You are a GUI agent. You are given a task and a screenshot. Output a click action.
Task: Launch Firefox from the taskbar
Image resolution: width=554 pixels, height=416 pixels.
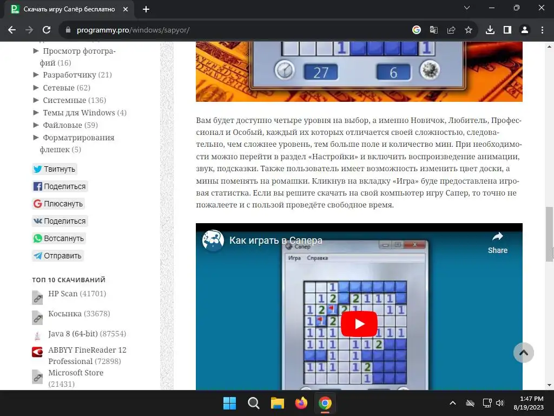[x=301, y=403]
